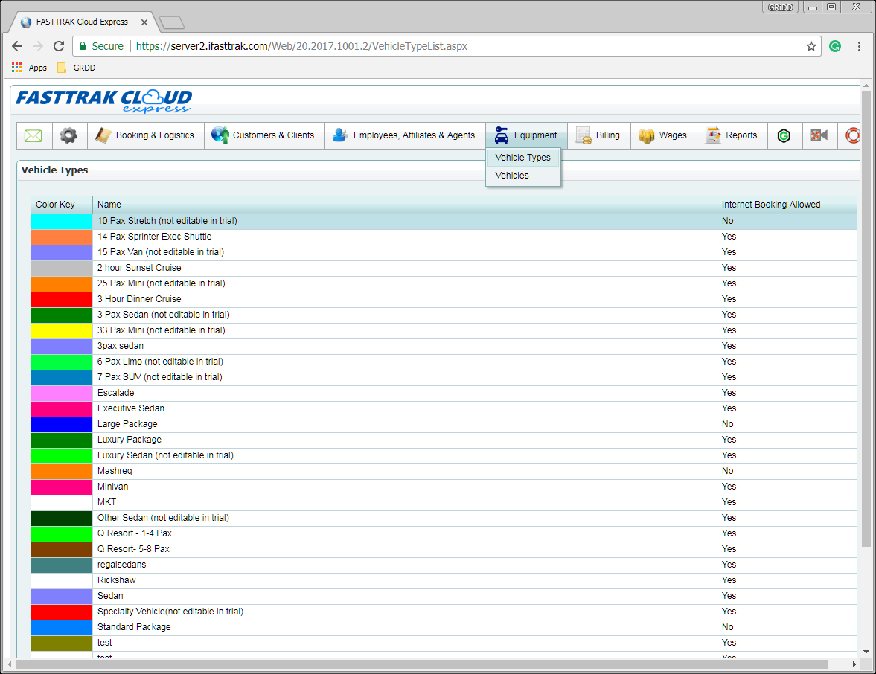Open the video camera icon
The height and width of the screenshot is (674, 876).
coord(819,135)
